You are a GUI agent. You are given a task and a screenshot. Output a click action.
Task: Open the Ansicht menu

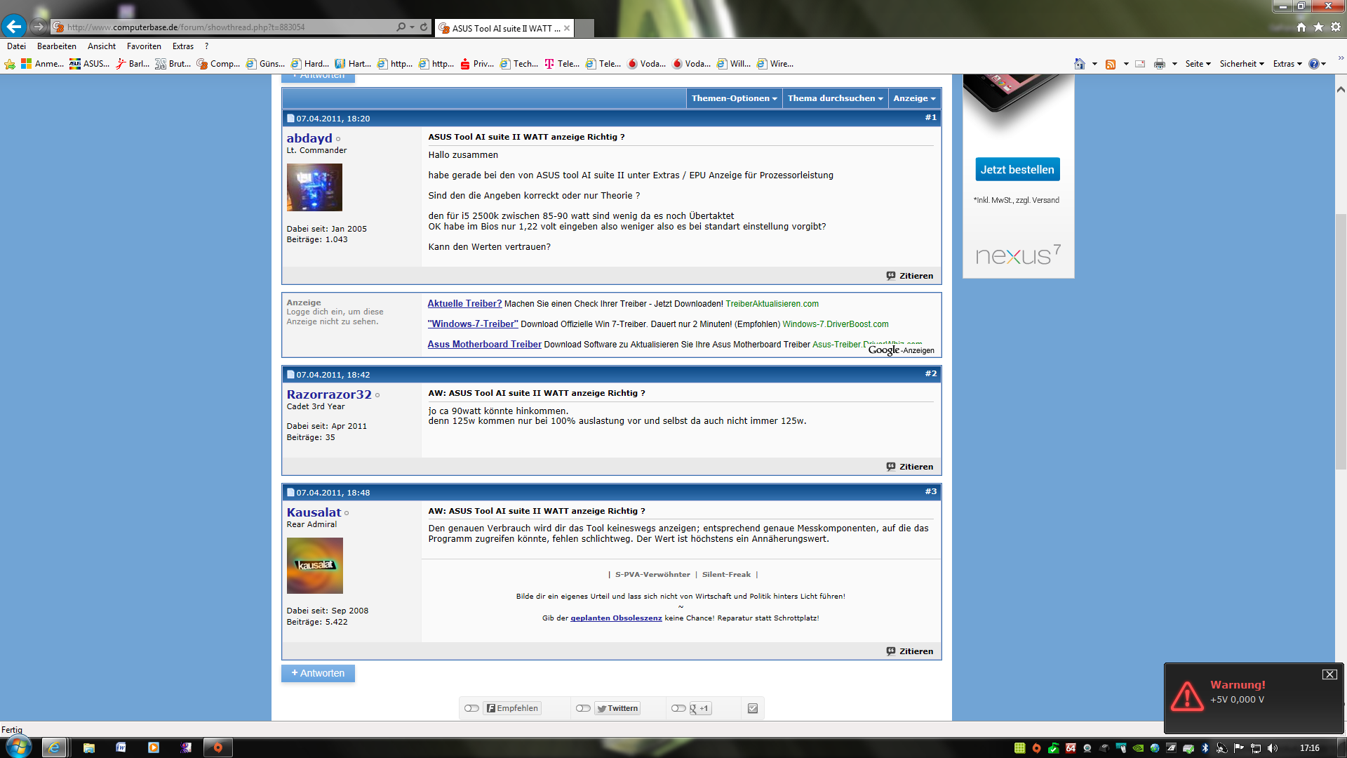(x=102, y=46)
